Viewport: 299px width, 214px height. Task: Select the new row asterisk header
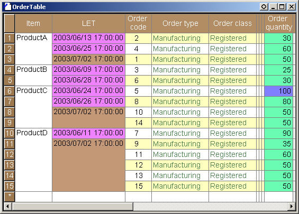pyautogui.click(x=10, y=197)
